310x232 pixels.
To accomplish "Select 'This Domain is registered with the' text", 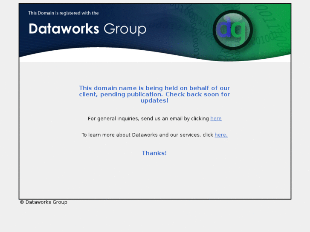I will pyautogui.click(x=63, y=13).
